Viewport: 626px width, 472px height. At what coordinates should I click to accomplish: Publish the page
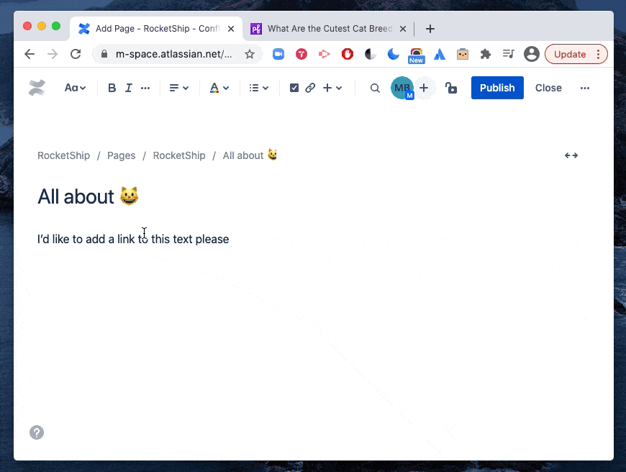tap(496, 87)
